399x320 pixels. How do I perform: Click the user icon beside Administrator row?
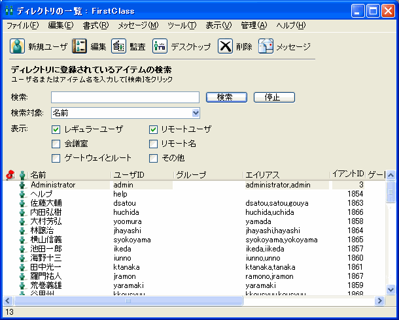point(22,185)
